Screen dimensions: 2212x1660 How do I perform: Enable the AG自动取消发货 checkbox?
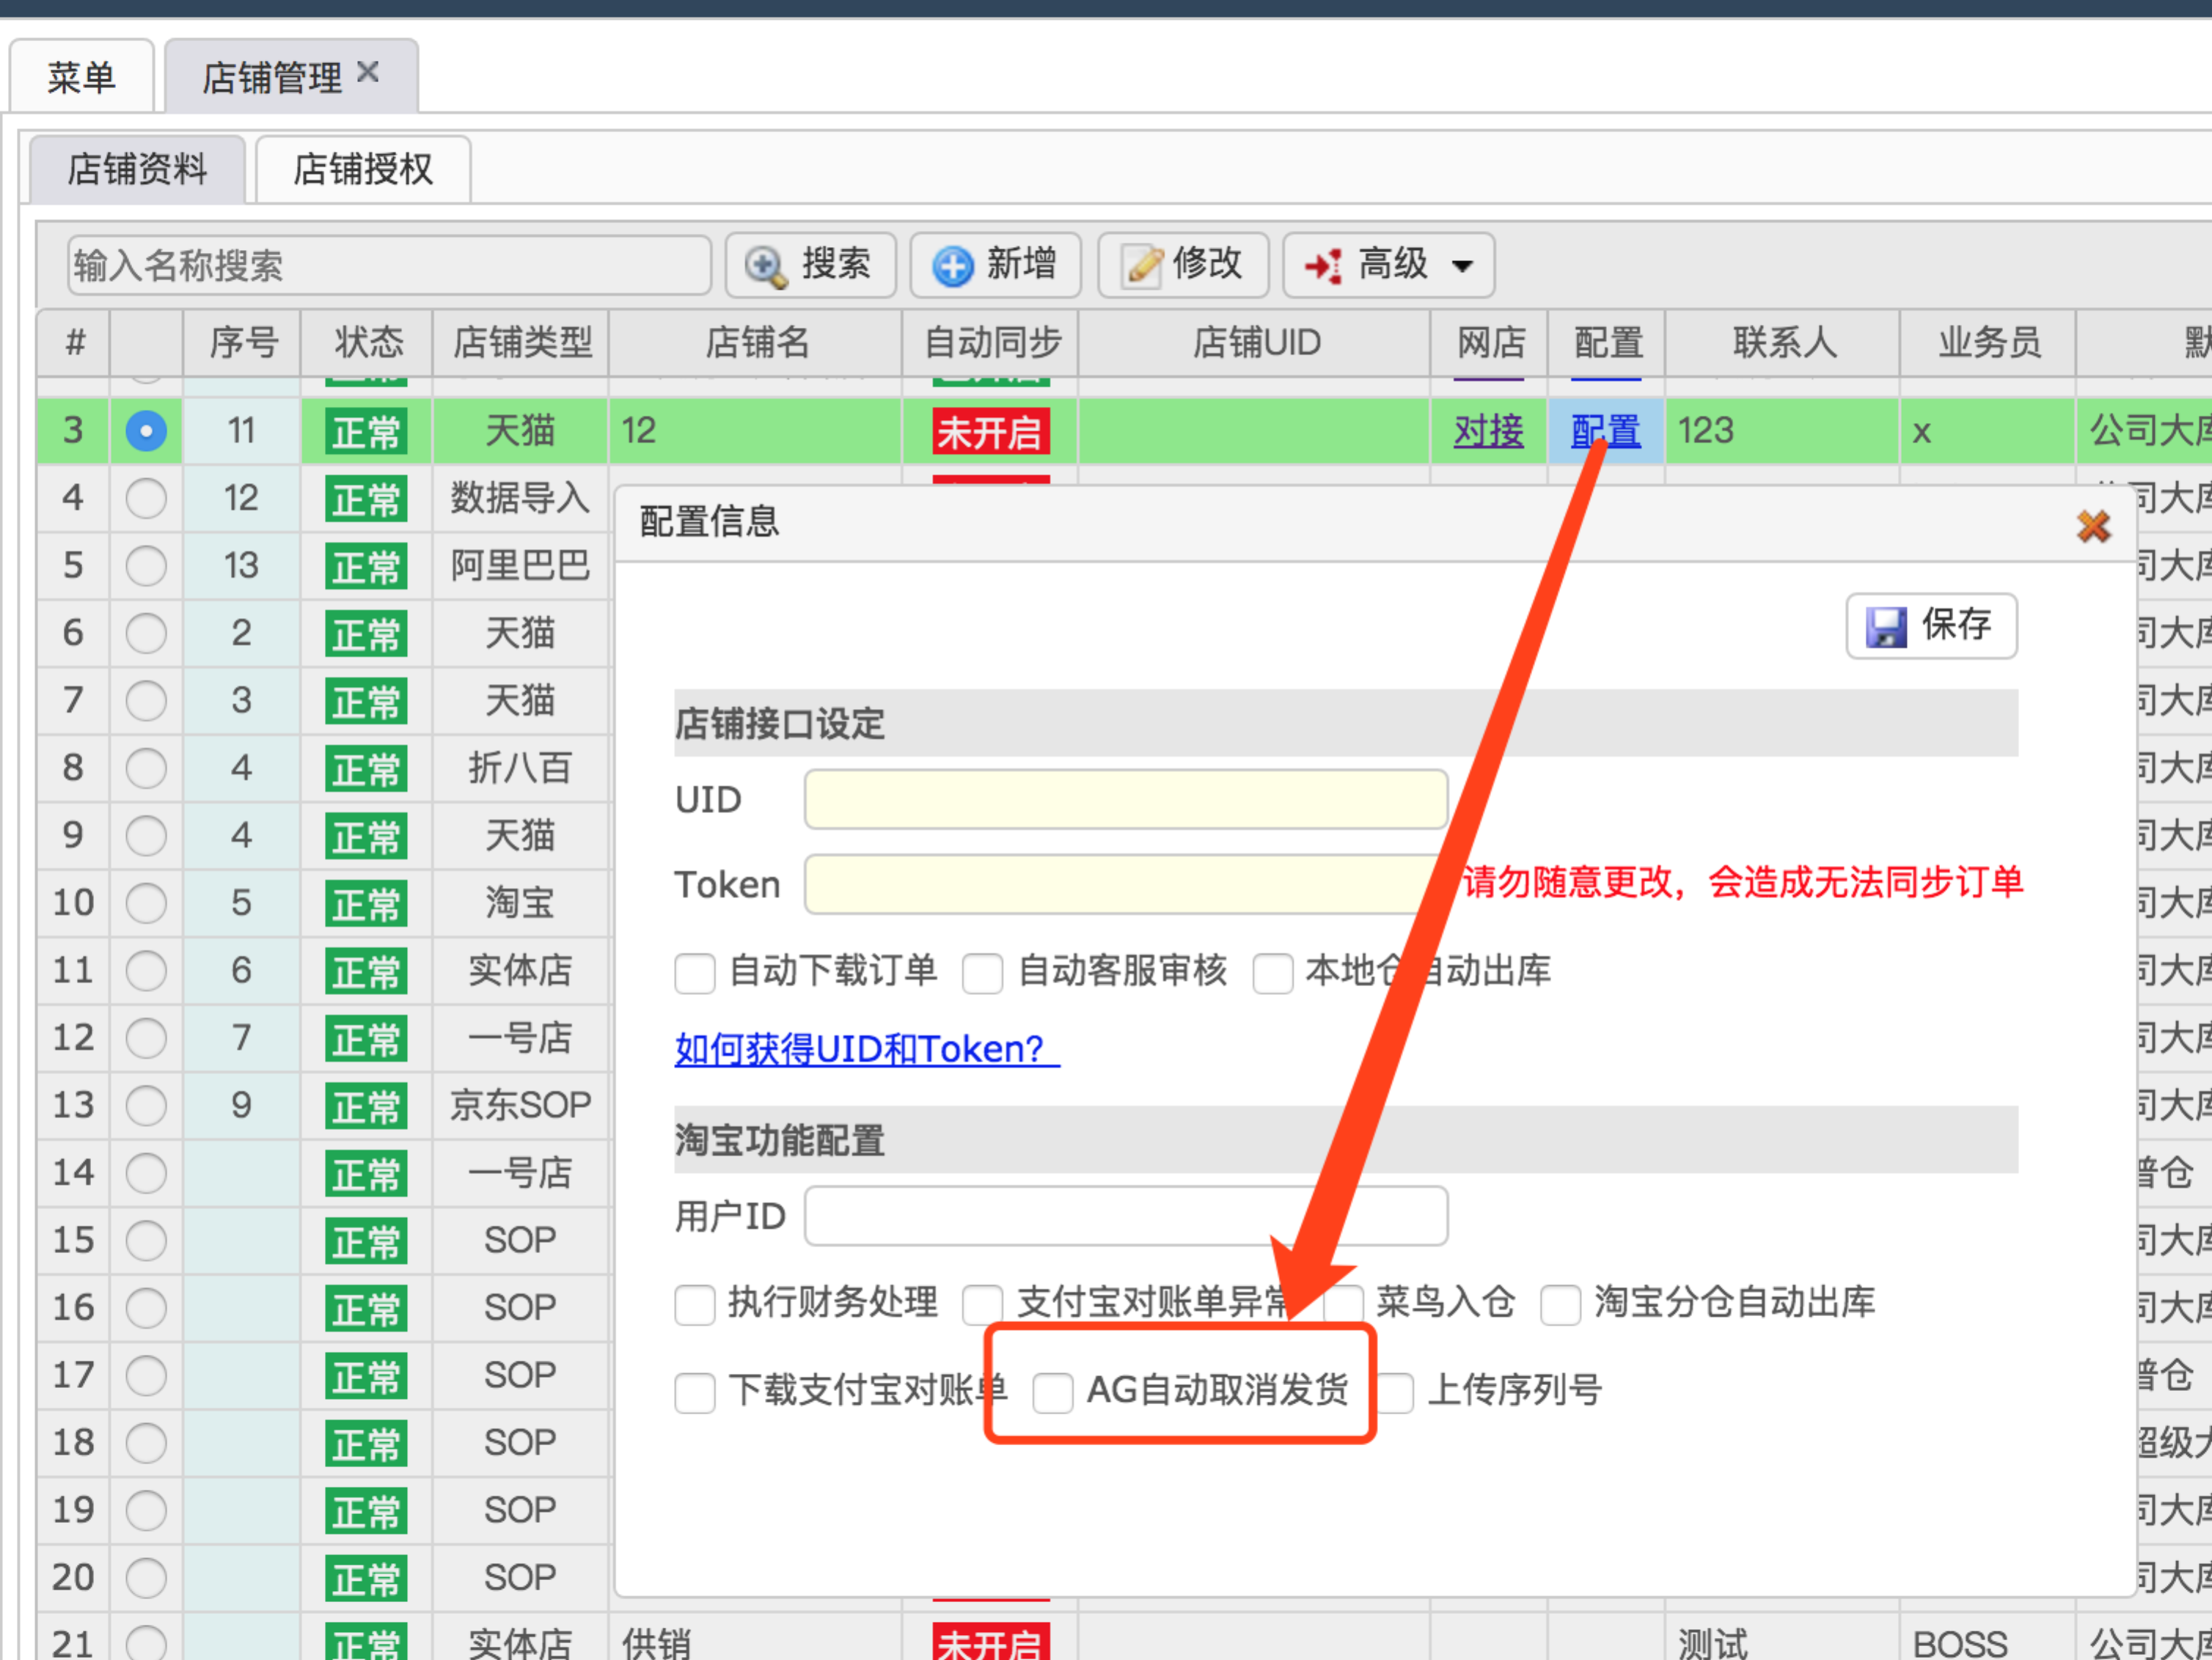[1053, 1392]
